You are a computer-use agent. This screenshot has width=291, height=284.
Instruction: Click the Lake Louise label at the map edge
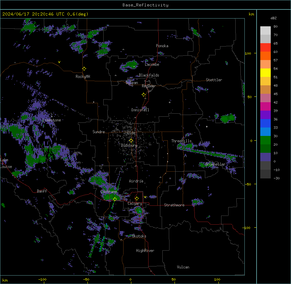pyautogui.click(x=6, y=163)
